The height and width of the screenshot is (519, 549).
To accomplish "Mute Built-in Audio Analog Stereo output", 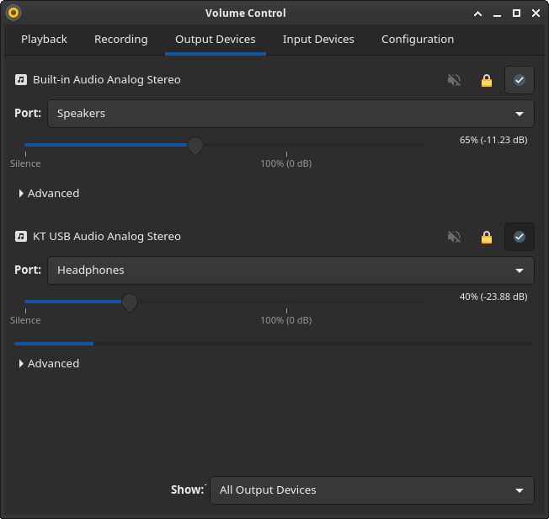I will point(454,80).
